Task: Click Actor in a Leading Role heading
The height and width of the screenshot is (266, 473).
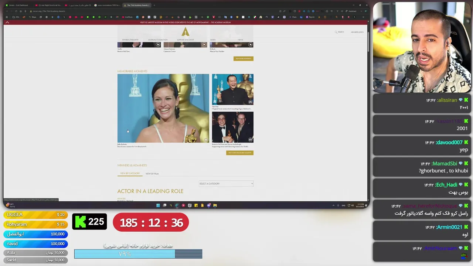Action: [150, 191]
